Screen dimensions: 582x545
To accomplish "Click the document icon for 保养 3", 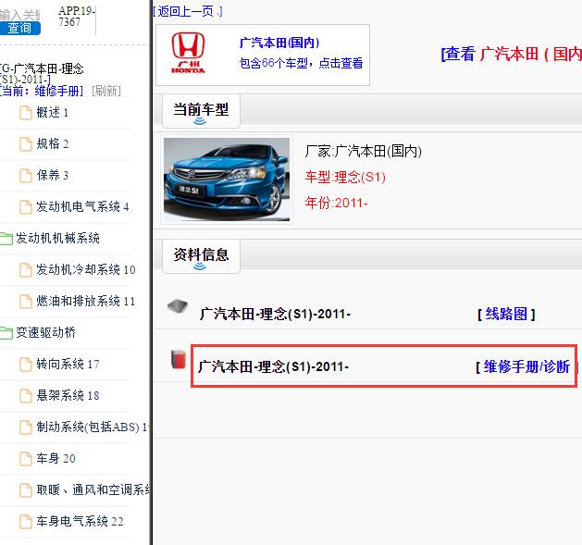I will (x=26, y=175).
